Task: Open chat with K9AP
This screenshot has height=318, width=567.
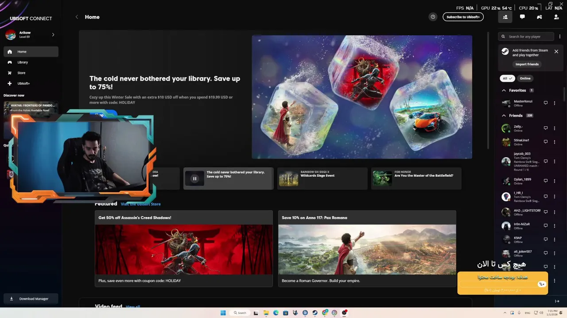Action: [x=546, y=239]
